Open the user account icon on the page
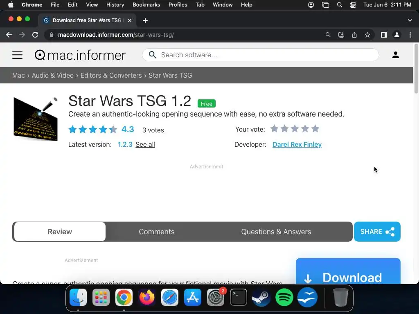The width and height of the screenshot is (419, 314). coord(396,55)
